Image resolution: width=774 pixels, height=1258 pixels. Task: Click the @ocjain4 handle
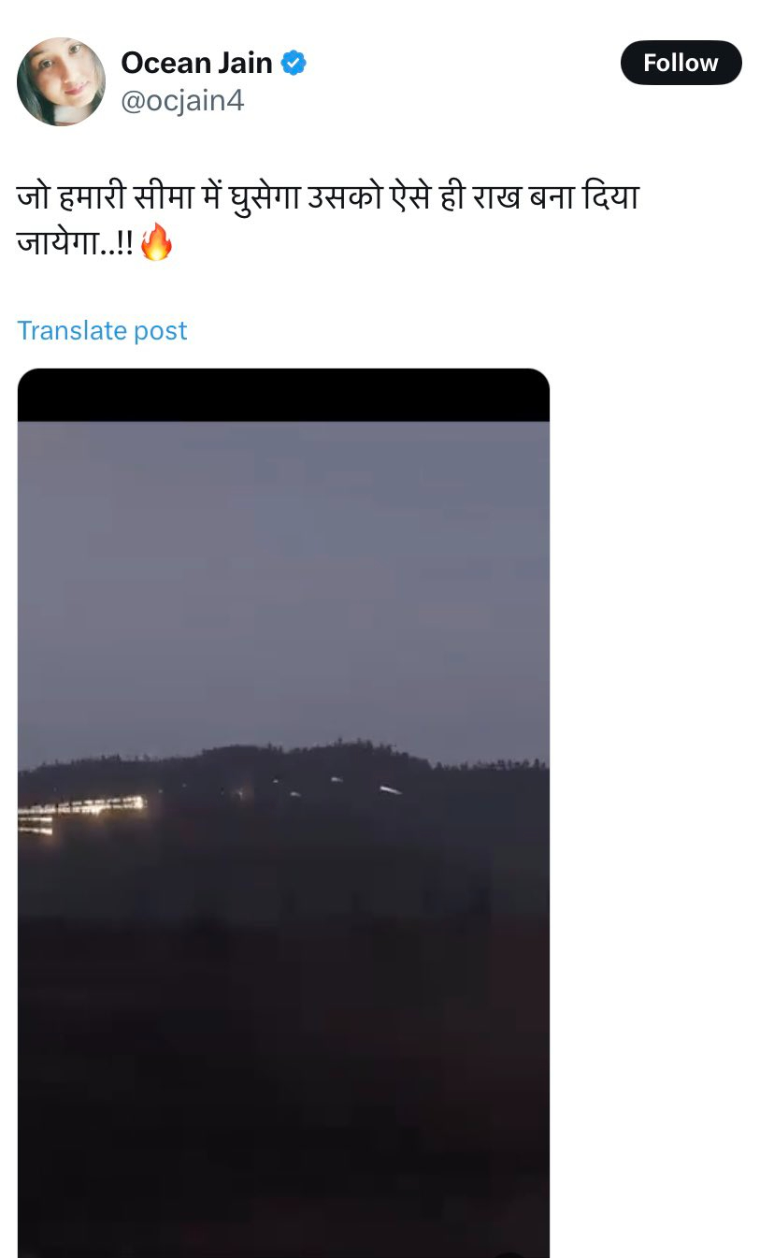(182, 100)
